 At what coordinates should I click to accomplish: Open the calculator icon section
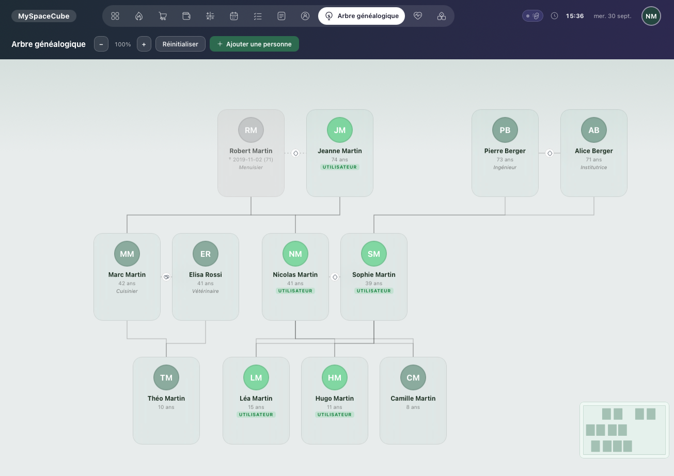pos(210,16)
